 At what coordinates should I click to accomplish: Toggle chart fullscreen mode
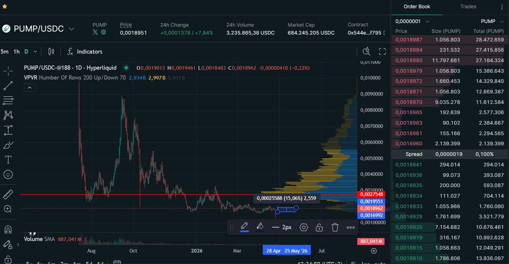[x=382, y=52]
